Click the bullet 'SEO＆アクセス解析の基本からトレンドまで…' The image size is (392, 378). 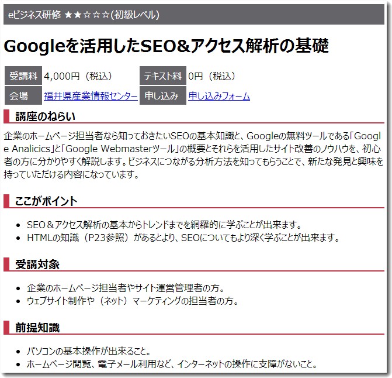pyautogui.click(x=164, y=225)
